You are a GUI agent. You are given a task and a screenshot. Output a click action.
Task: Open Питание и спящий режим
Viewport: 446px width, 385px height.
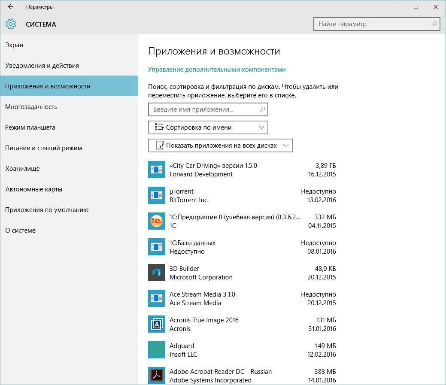point(69,148)
